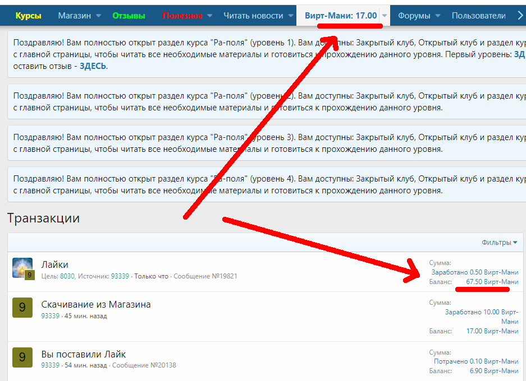Image resolution: width=526 pixels, height=381 pixels.
Task: Click the user avatar in Лайки transaction
Action: [22, 267]
